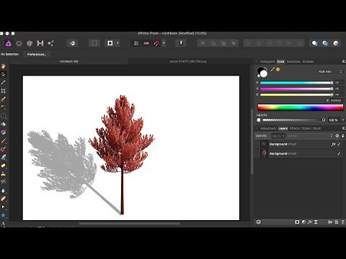Open the RGB Hex color model dropdown
The width and height of the screenshot is (346, 259).
pos(330,71)
